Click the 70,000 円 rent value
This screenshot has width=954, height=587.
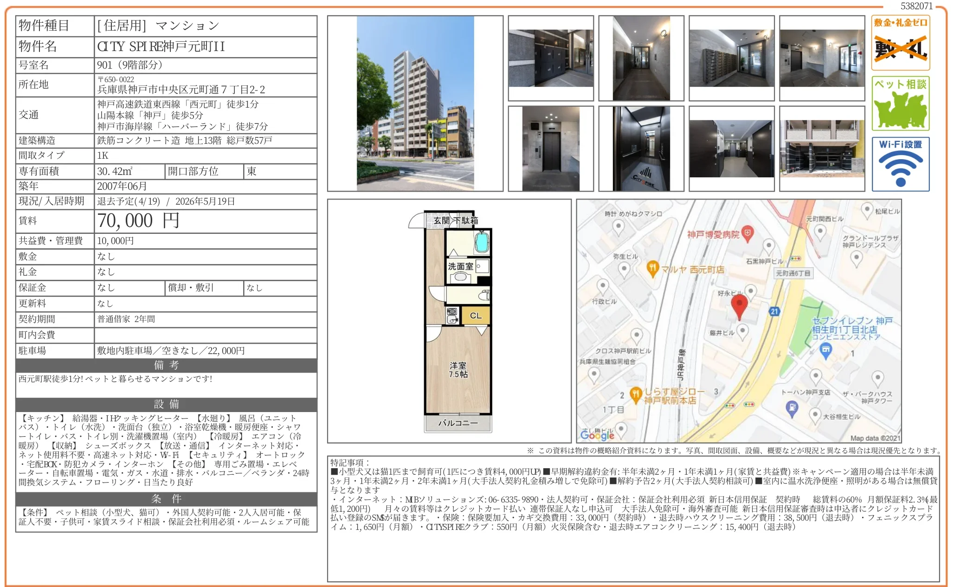138,221
